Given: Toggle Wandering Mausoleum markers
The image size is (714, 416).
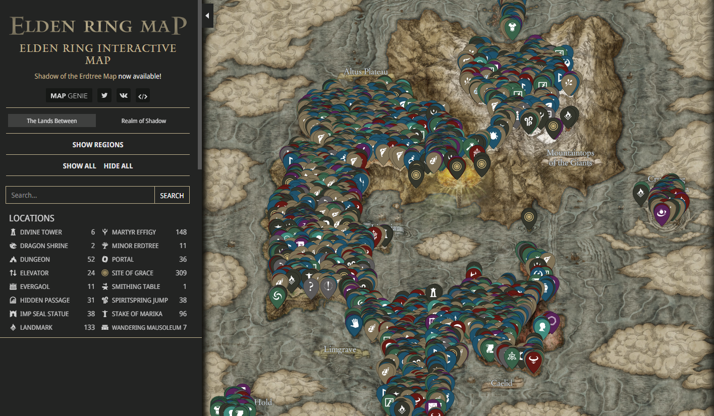Looking at the screenshot, I should [144, 327].
